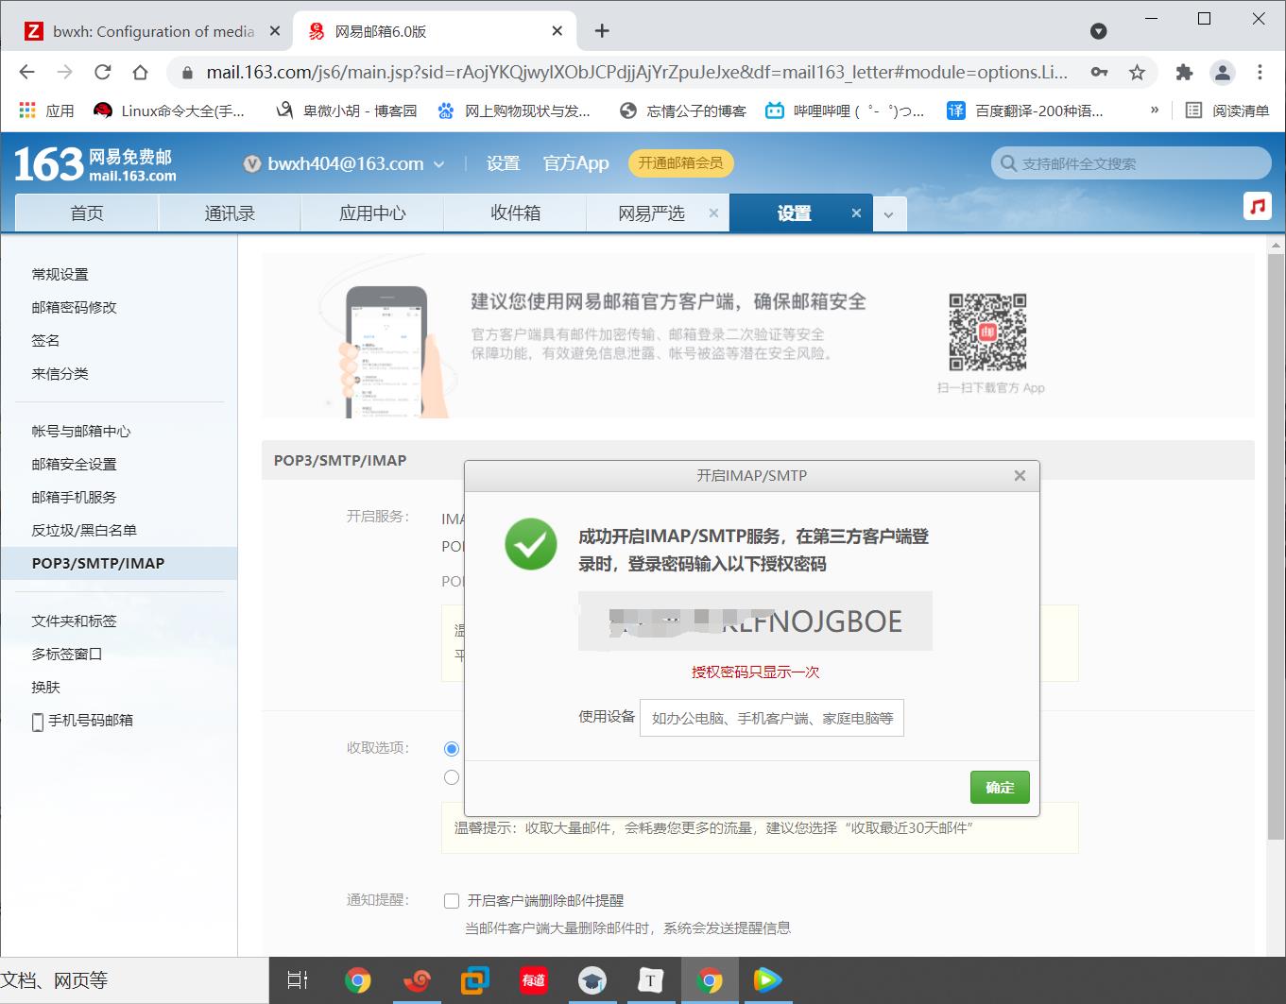Close the 设置 mail tab
The width and height of the screenshot is (1286, 1004).
pyautogui.click(x=856, y=213)
